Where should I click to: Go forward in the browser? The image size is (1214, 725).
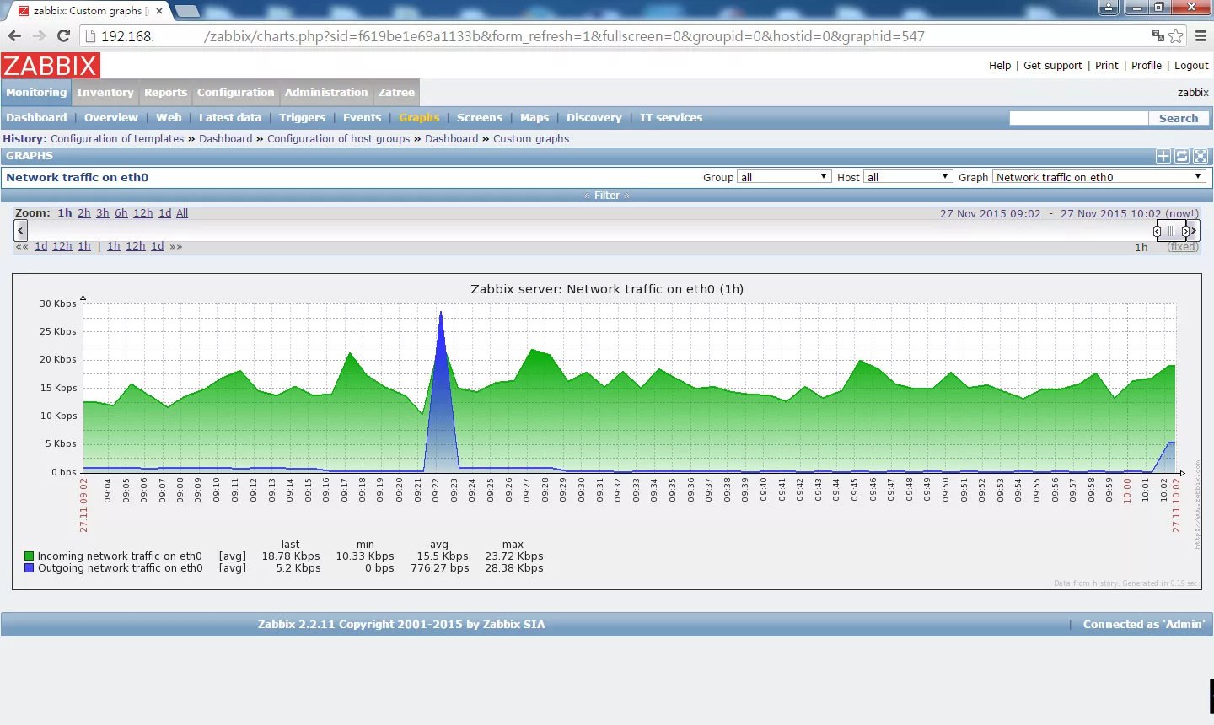coord(39,36)
